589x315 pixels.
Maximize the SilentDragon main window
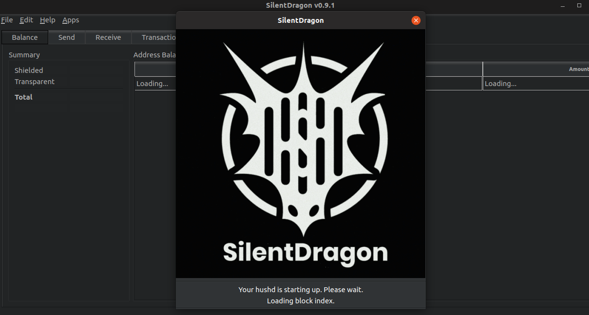click(x=579, y=5)
